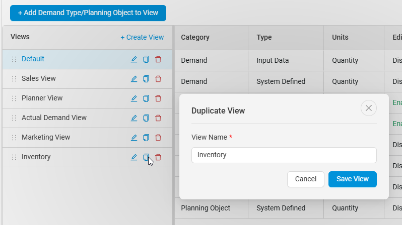This screenshot has height=225, width=402.
Task: Cancel the duplicate view dialog
Action: [x=306, y=179]
